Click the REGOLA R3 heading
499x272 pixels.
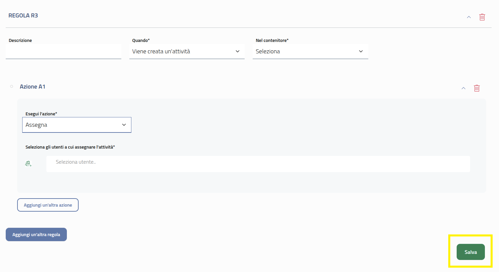23,15
